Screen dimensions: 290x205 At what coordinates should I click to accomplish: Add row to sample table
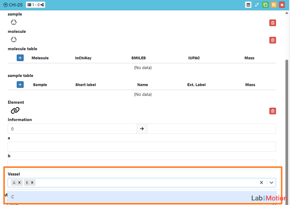[x=20, y=85]
